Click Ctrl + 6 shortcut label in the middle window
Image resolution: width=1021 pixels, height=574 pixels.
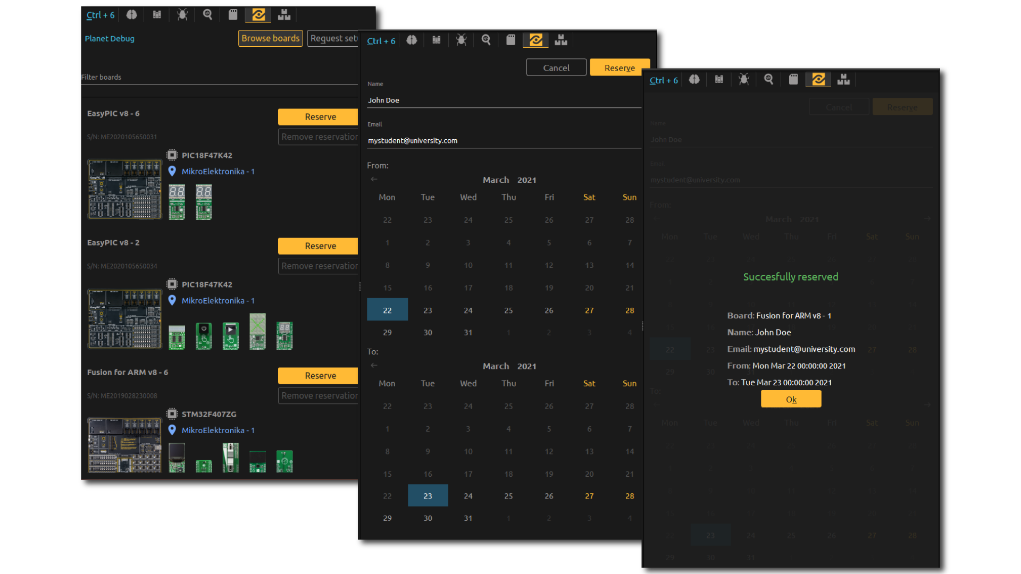click(381, 41)
